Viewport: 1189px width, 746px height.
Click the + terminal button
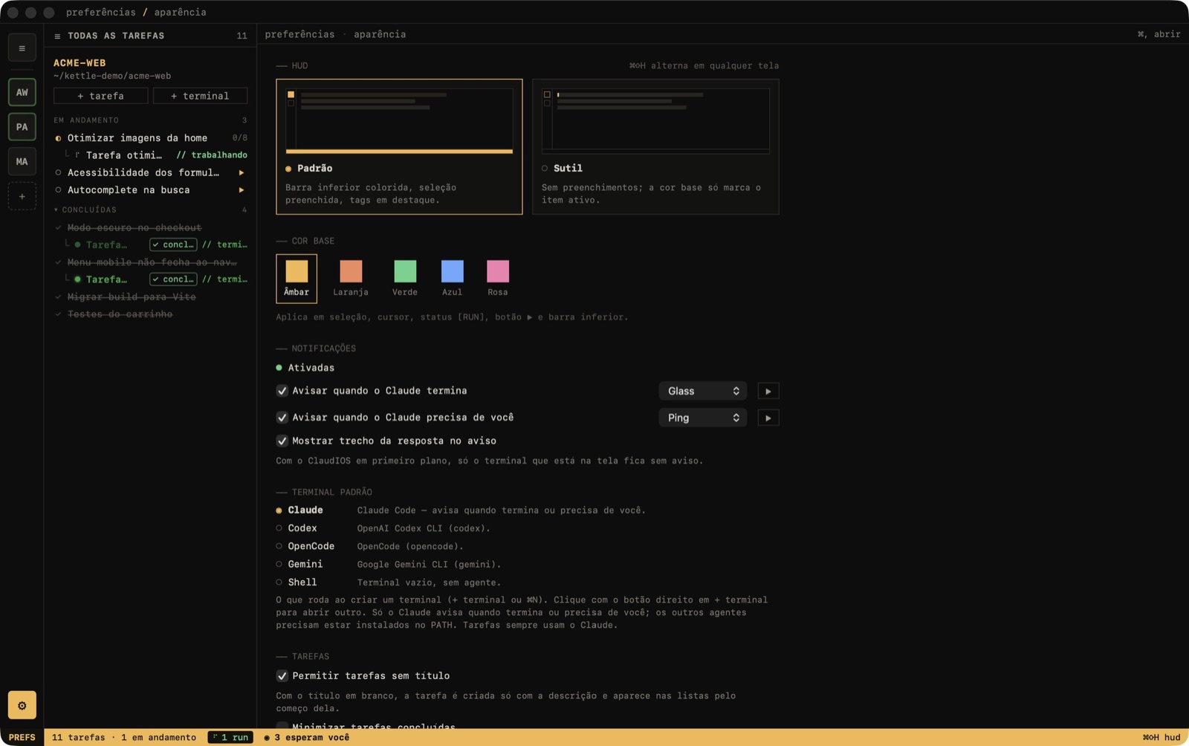(x=200, y=96)
